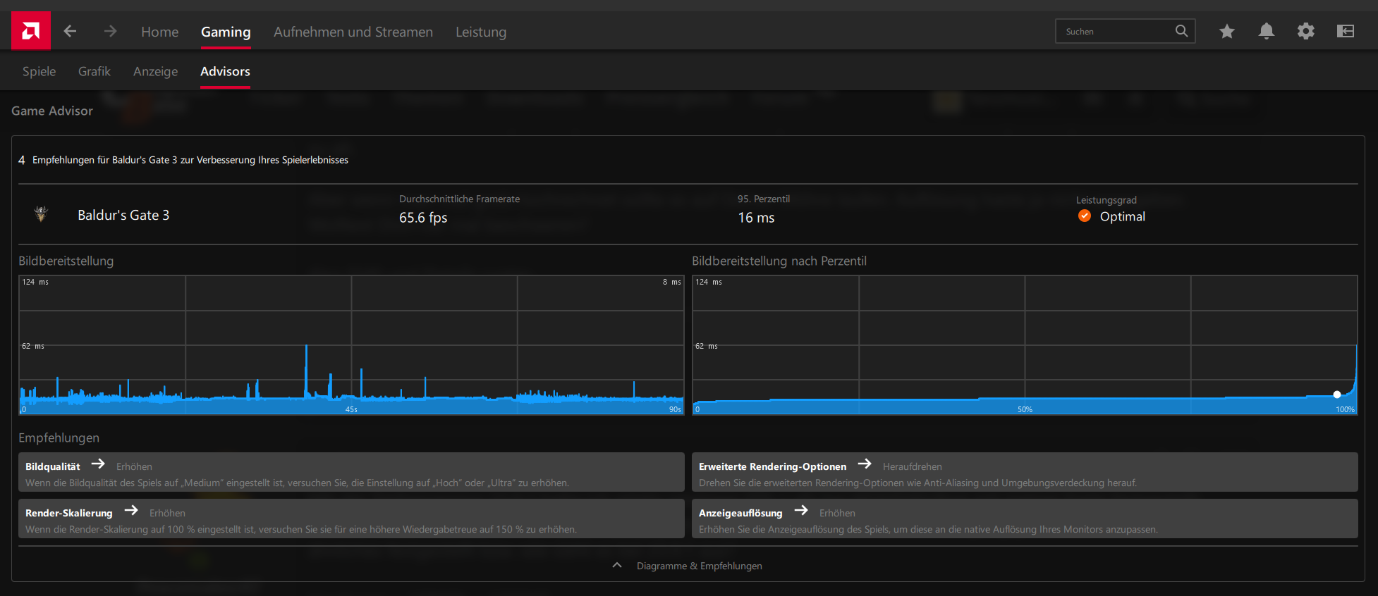This screenshot has height=596, width=1378.
Task: Open the Render-Skalierung Erhöhen recommendation
Action: [351, 519]
